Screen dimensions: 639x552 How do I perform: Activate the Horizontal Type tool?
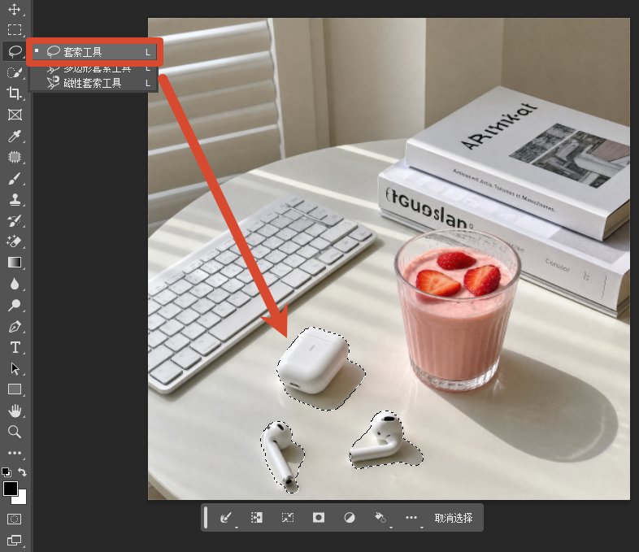15,347
